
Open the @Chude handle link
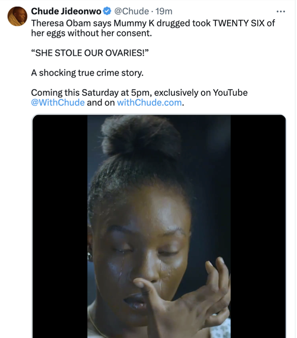coord(131,11)
